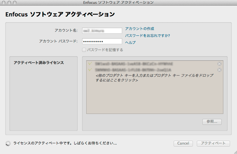237x154 pixels.
Task: Enable the パスワードを記憶する checkbox
Action: pyautogui.click(x=84, y=50)
